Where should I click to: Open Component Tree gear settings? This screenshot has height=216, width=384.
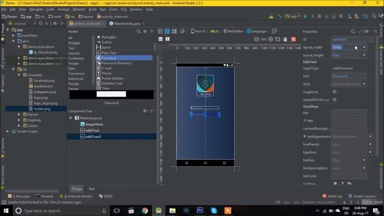coord(145,111)
